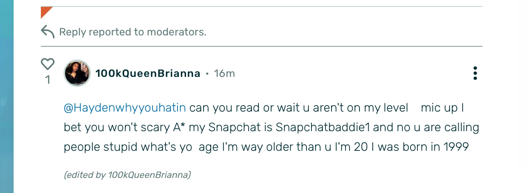Click the 16m comment timestamp
Viewport: 529px width, 193px height.
tap(224, 74)
